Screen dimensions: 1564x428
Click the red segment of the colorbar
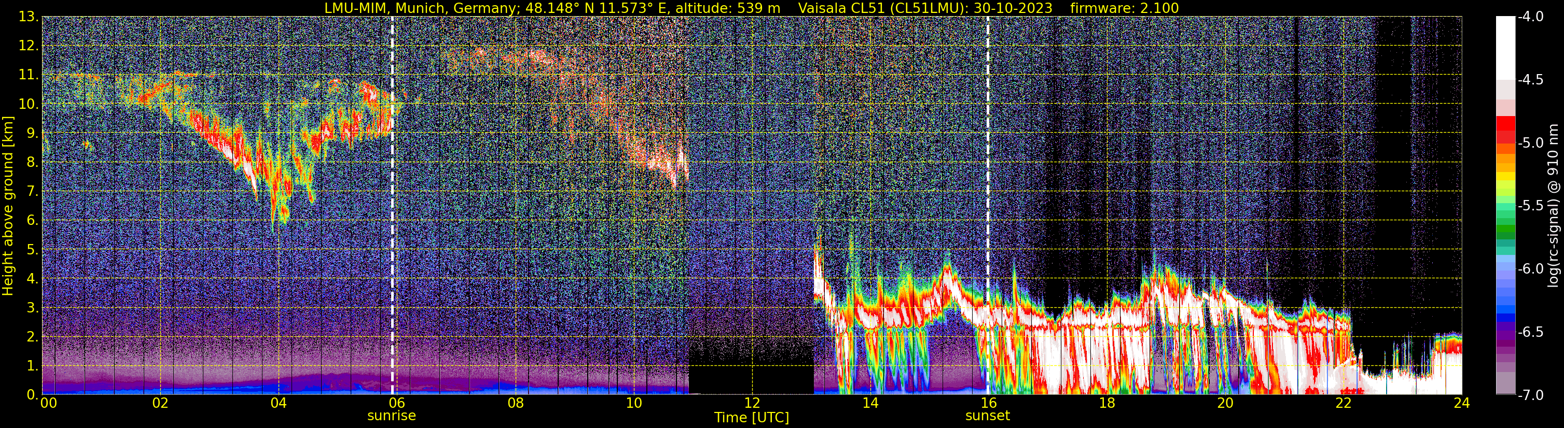pyautogui.click(x=1506, y=123)
